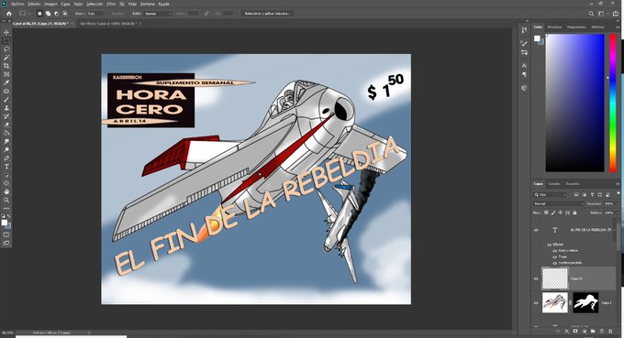Image resolution: width=624 pixels, height=338 pixels.
Task: Click the lock all padlock icon
Action: click(574, 213)
